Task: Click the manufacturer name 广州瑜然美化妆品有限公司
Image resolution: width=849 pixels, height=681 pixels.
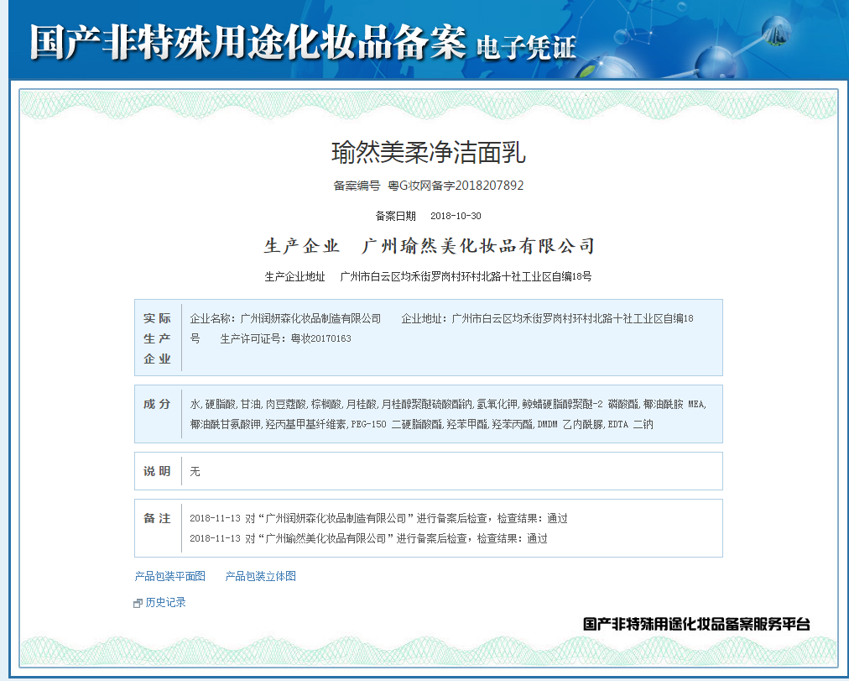Action: [478, 246]
